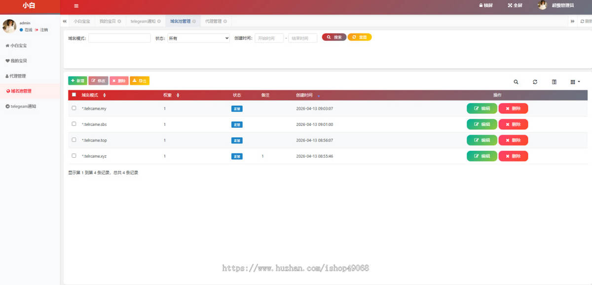Click the 在线 online status indicator
Viewport: 592px width, 285px height.
26,30
